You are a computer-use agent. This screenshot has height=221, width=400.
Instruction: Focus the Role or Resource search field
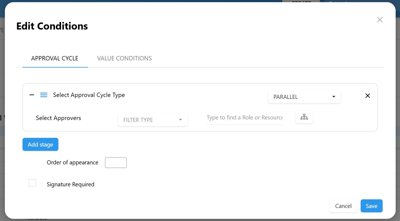(244, 118)
